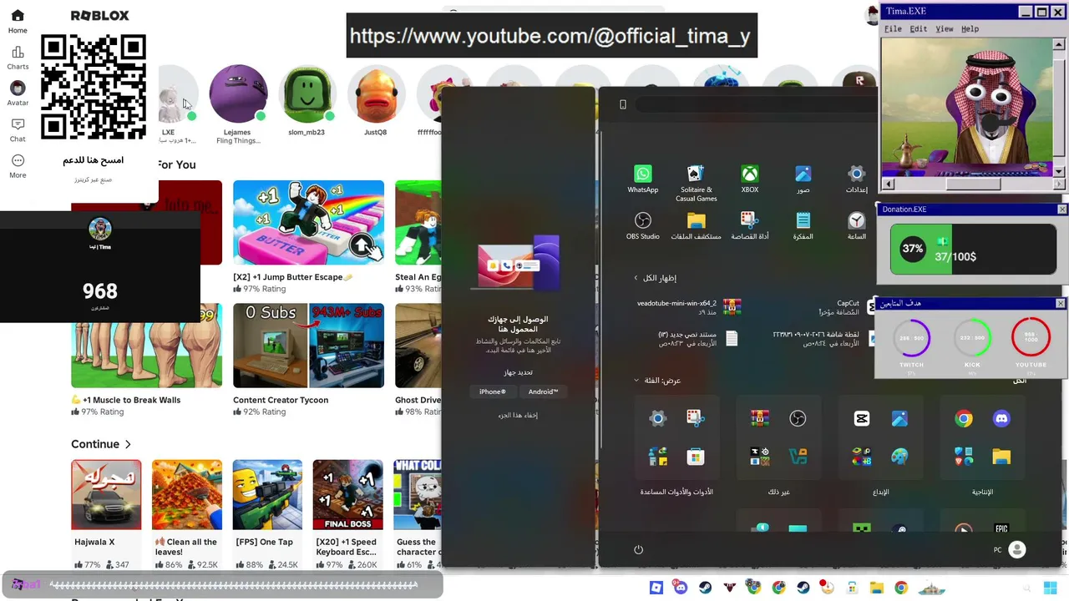Open Settings (إعدادات) from pinned apps
The width and height of the screenshot is (1069, 601).
tap(857, 179)
